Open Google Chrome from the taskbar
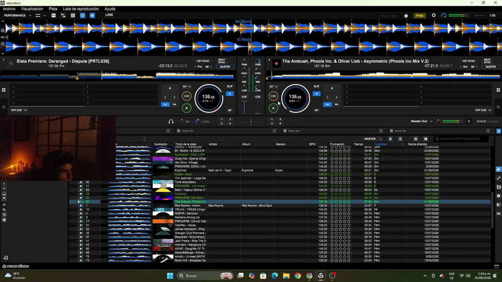This screenshot has width=502, height=282. [x=298, y=276]
